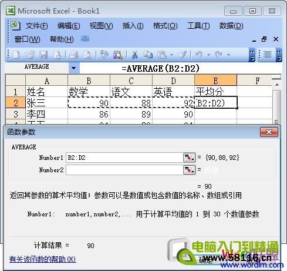Open the Undo history dropdown arrow
The height and width of the screenshot is (271, 287).
pyautogui.click(x=208, y=55)
